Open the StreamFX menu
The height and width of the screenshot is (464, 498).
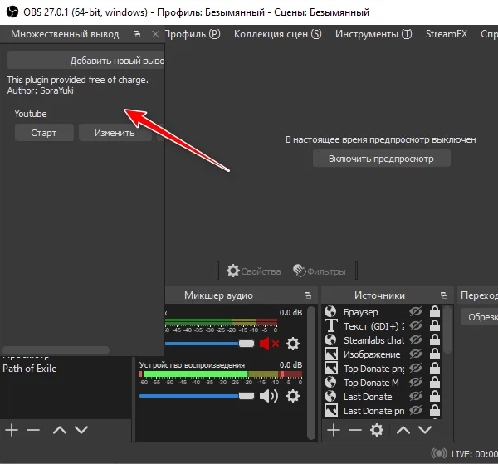(447, 34)
